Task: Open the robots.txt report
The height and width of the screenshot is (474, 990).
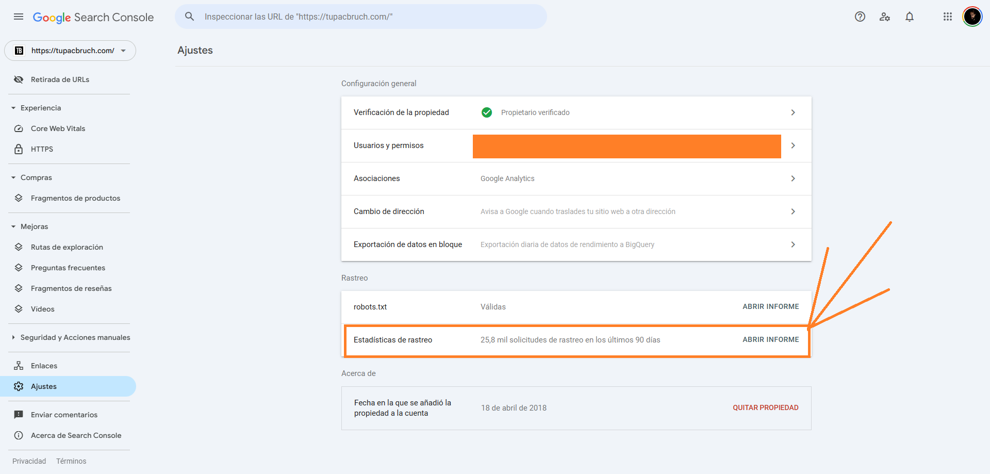Action: (770, 306)
